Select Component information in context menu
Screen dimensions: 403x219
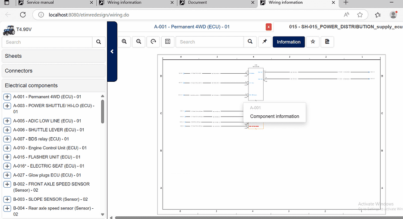[x=274, y=116]
